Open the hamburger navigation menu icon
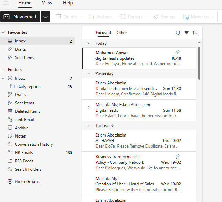The image size is (222, 202). [x=6, y=3]
